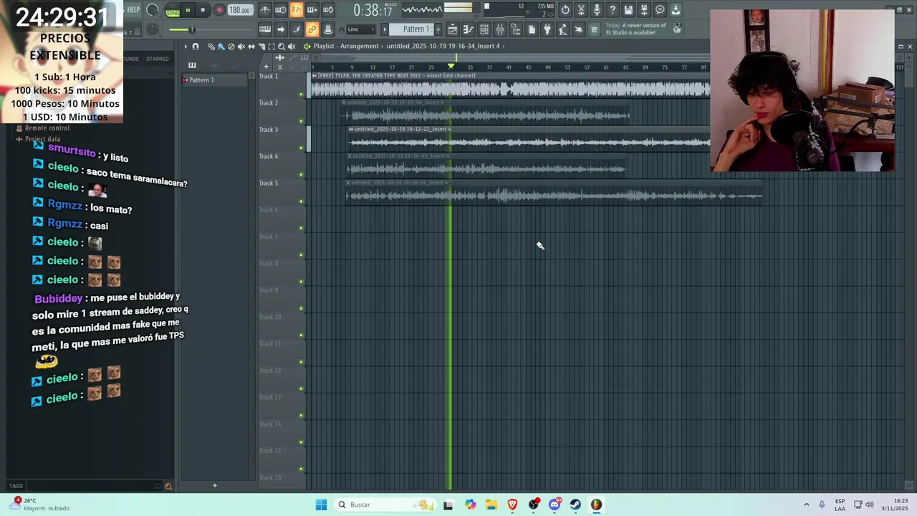The height and width of the screenshot is (516, 917).
Task: Add new pattern with plus button
Action: [438, 29]
